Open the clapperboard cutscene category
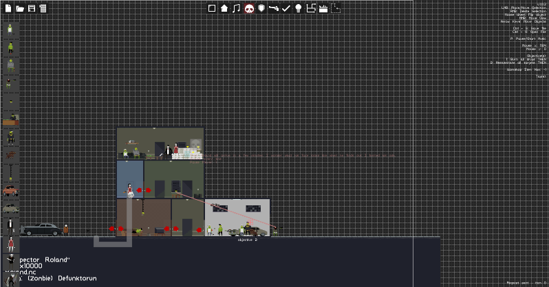This screenshot has height=287, width=549. [323, 8]
